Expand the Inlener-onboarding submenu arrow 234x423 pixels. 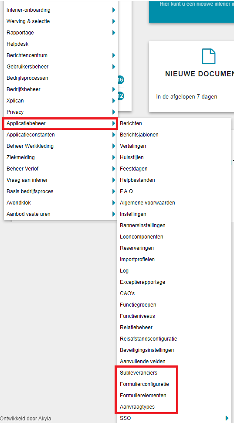114,10
